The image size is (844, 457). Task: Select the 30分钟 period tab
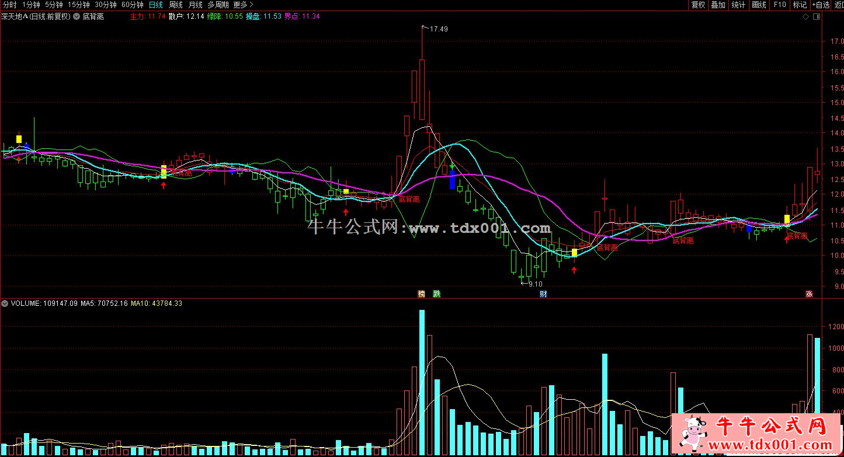click(x=105, y=5)
